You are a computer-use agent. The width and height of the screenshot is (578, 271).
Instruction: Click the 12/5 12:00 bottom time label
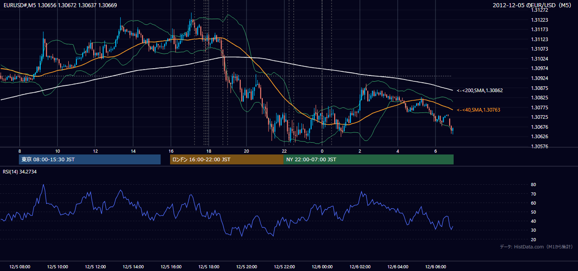click(95, 267)
